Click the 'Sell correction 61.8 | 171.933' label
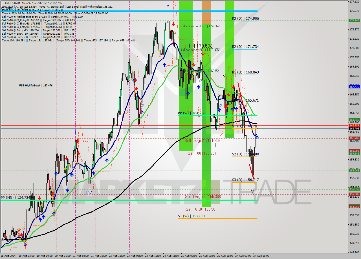 tap(200, 49)
